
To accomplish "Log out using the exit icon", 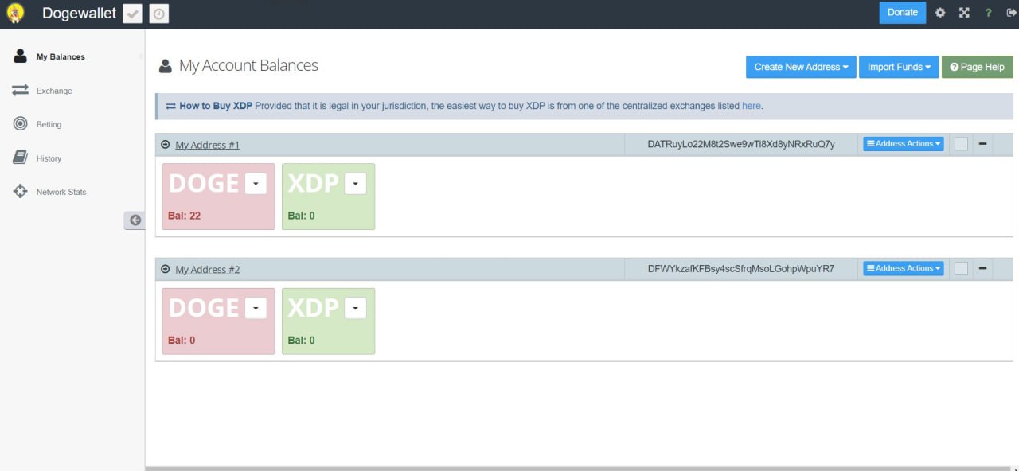I will (1011, 13).
